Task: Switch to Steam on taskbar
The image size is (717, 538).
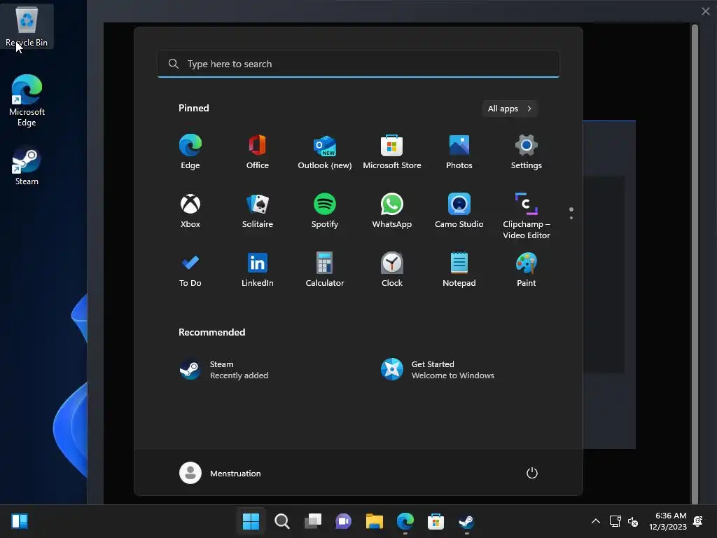Action: (466, 521)
